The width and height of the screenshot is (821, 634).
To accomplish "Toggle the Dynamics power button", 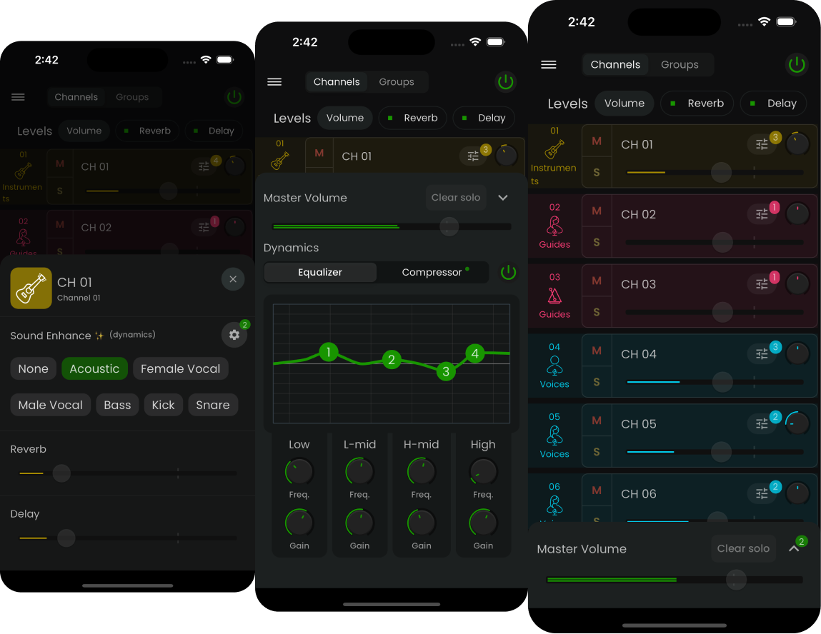I will pyautogui.click(x=508, y=272).
